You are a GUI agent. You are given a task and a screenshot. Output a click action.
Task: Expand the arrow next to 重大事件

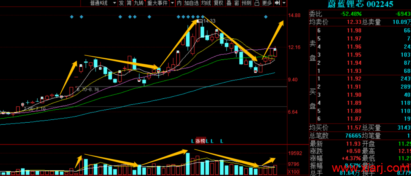[x=172, y=3]
